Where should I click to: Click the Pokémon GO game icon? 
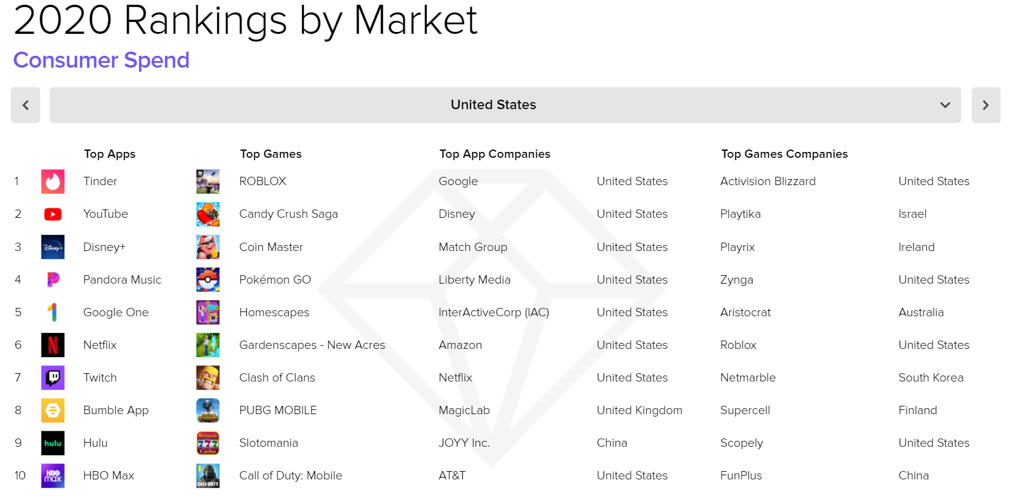[x=208, y=280]
